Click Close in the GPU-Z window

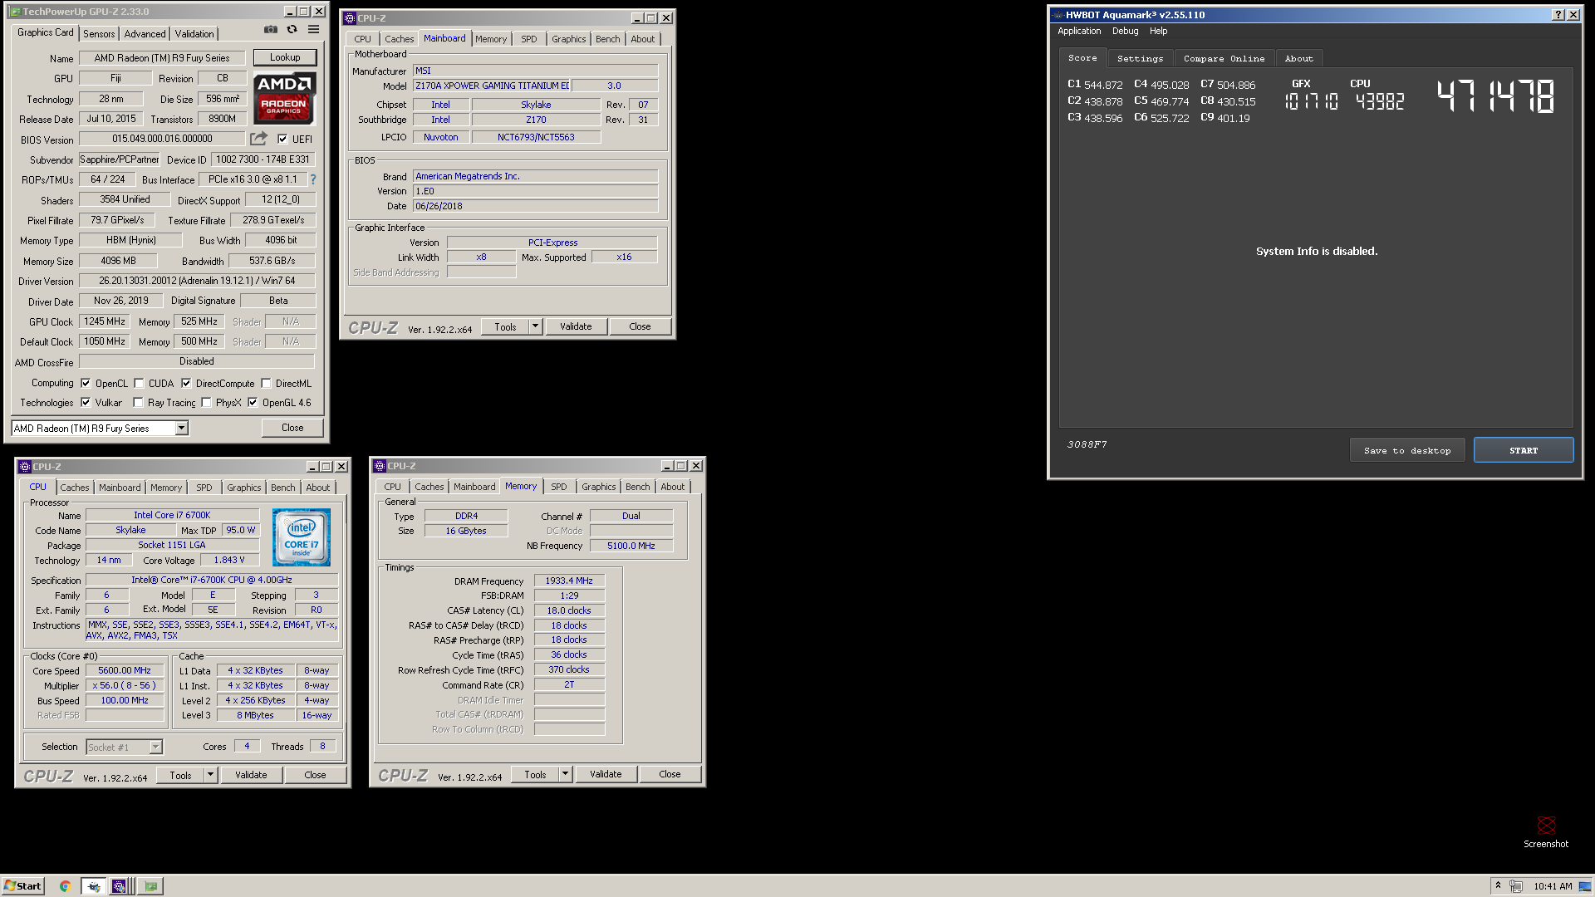click(292, 428)
